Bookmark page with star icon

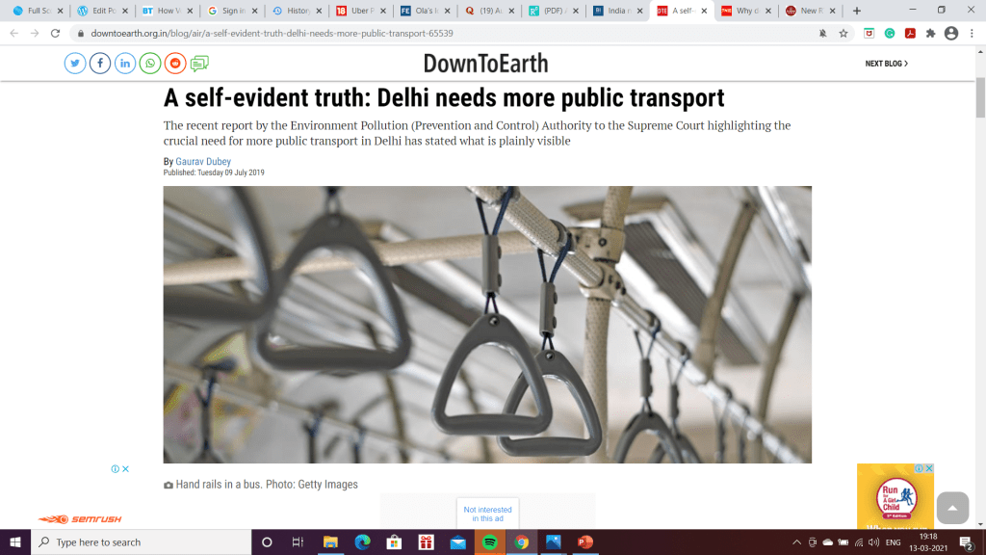coord(843,34)
